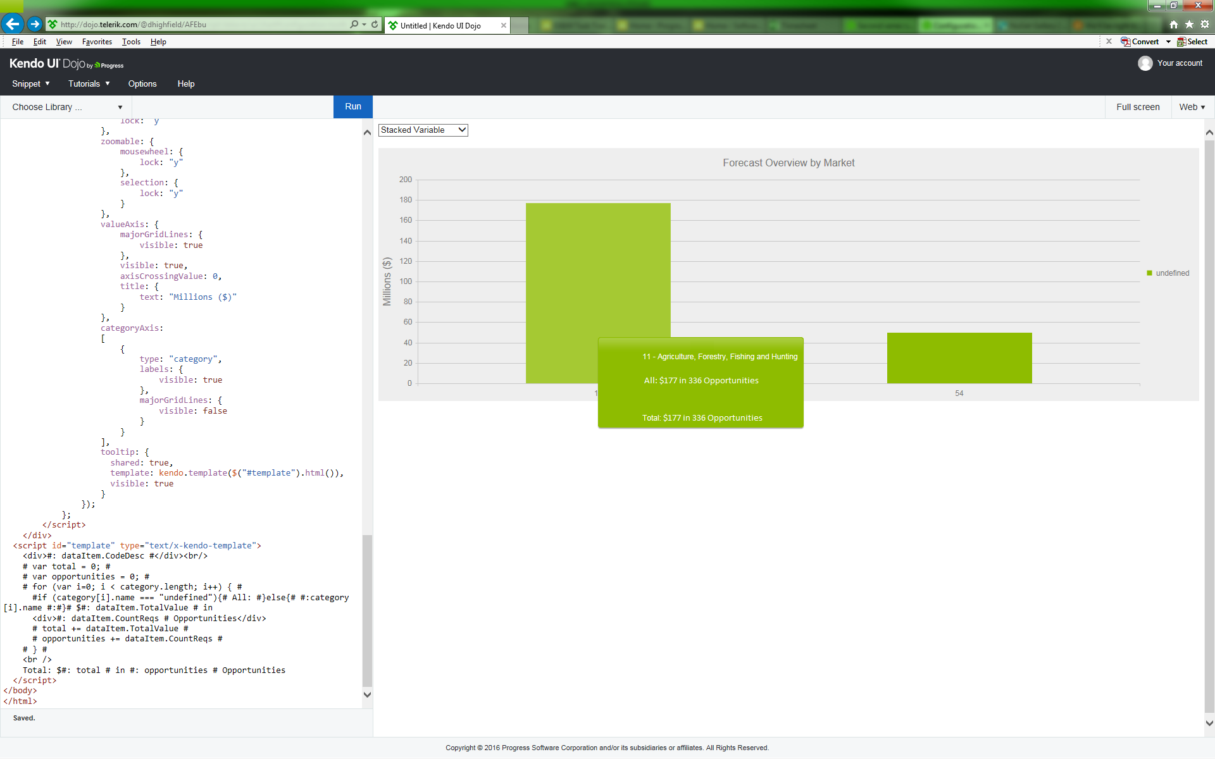Open the browser tools gear icon

1205,25
